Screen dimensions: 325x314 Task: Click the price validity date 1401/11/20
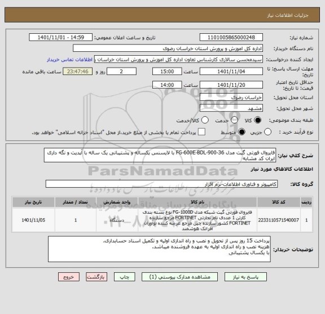pyautogui.click(x=231, y=85)
